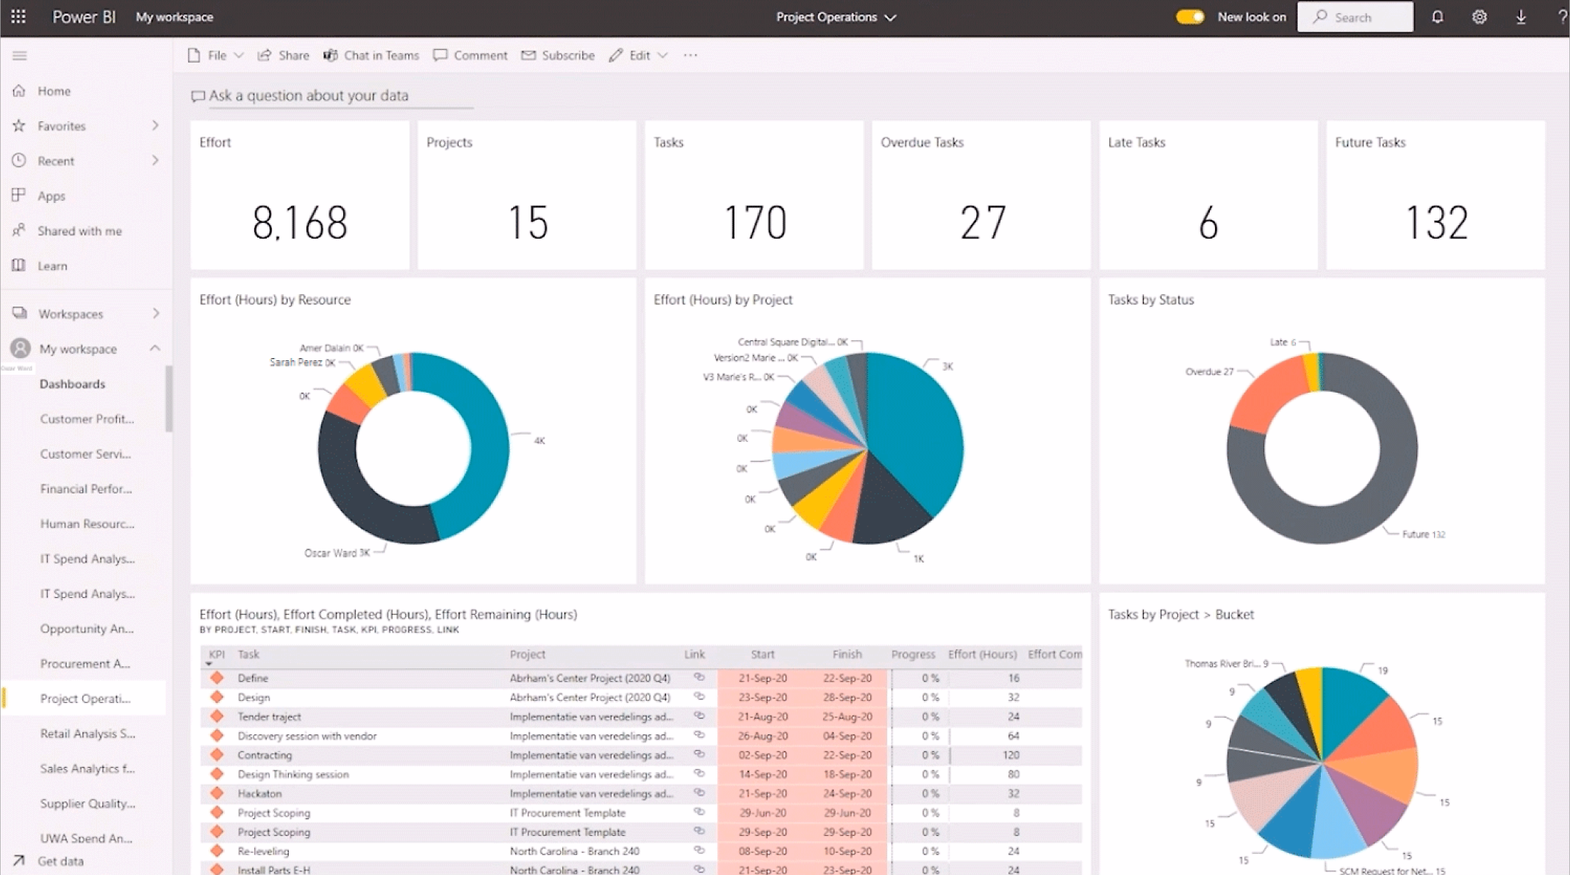Click the Get data arrow icon
Image resolution: width=1570 pixels, height=875 pixels.
(19, 860)
